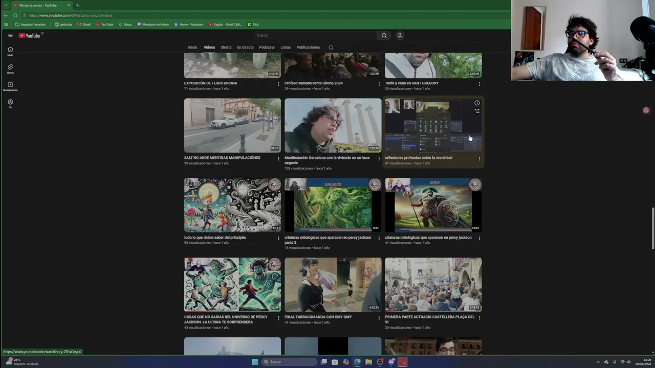Add 'reflexiones profundas' video to the queue

(x=477, y=110)
